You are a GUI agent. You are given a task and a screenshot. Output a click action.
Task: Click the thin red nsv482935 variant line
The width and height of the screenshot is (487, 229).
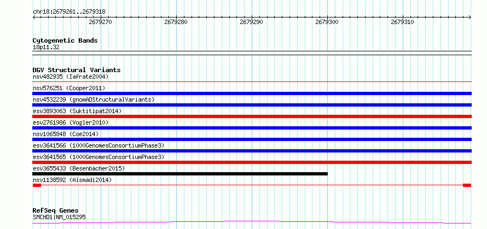coord(252,82)
